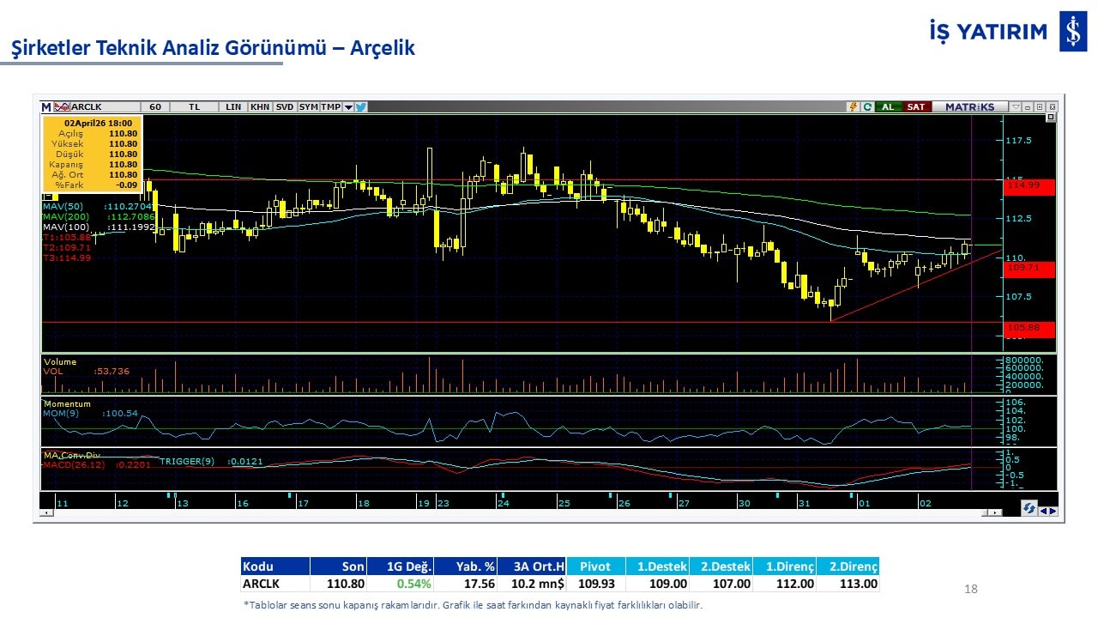
Task: Toggle the SVD option in toolbar
Action: pyautogui.click(x=285, y=107)
